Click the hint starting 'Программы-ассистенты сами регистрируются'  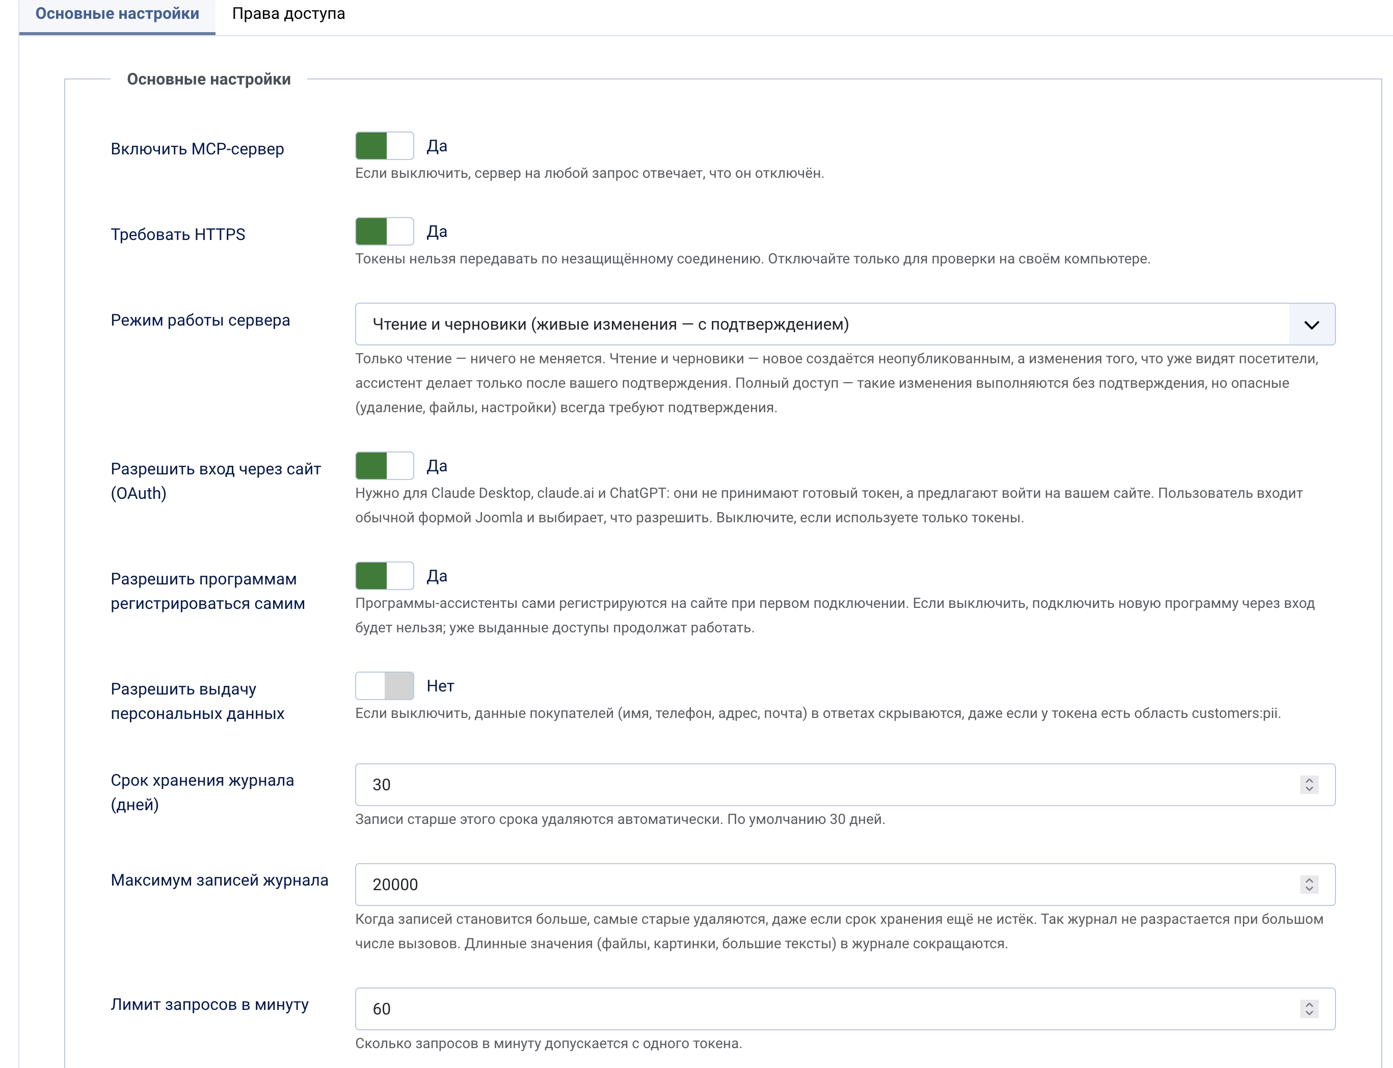click(x=835, y=616)
